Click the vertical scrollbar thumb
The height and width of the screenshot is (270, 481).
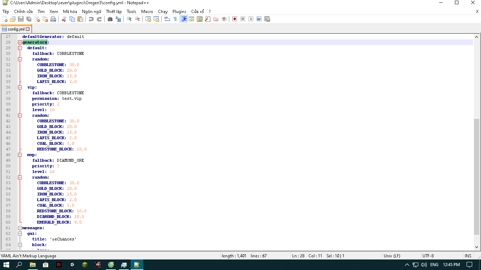tap(476, 176)
